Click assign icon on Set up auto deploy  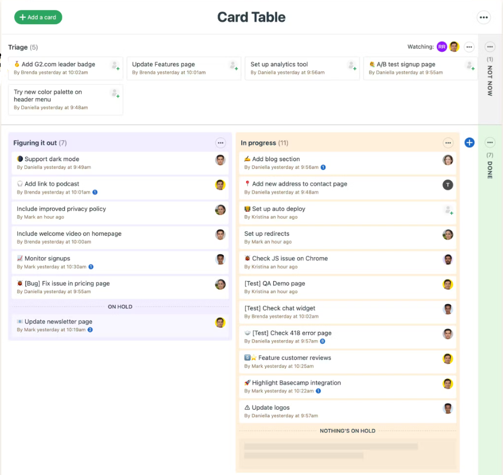click(448, 210)
